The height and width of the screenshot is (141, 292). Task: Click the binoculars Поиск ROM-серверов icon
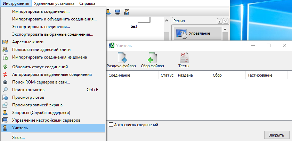[5, 82]
